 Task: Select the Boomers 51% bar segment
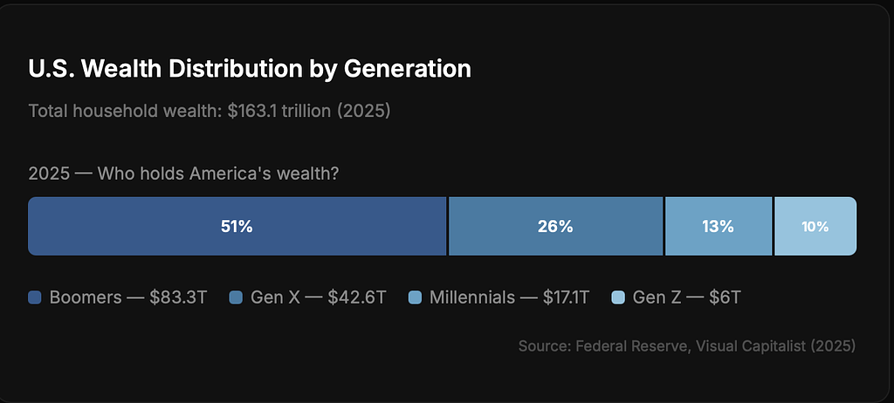point(237,227)
